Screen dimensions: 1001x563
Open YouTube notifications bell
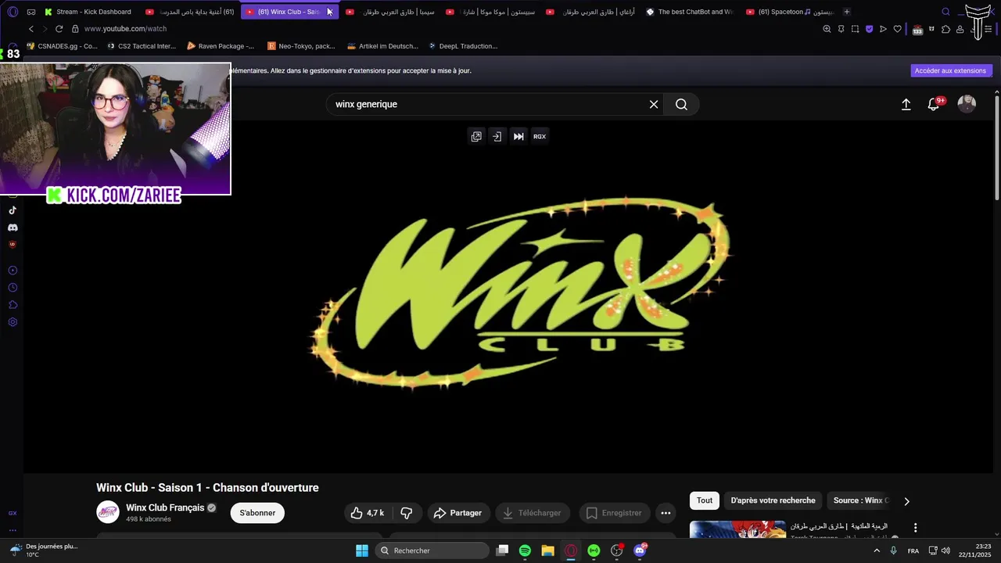click(x=933, y=104)
